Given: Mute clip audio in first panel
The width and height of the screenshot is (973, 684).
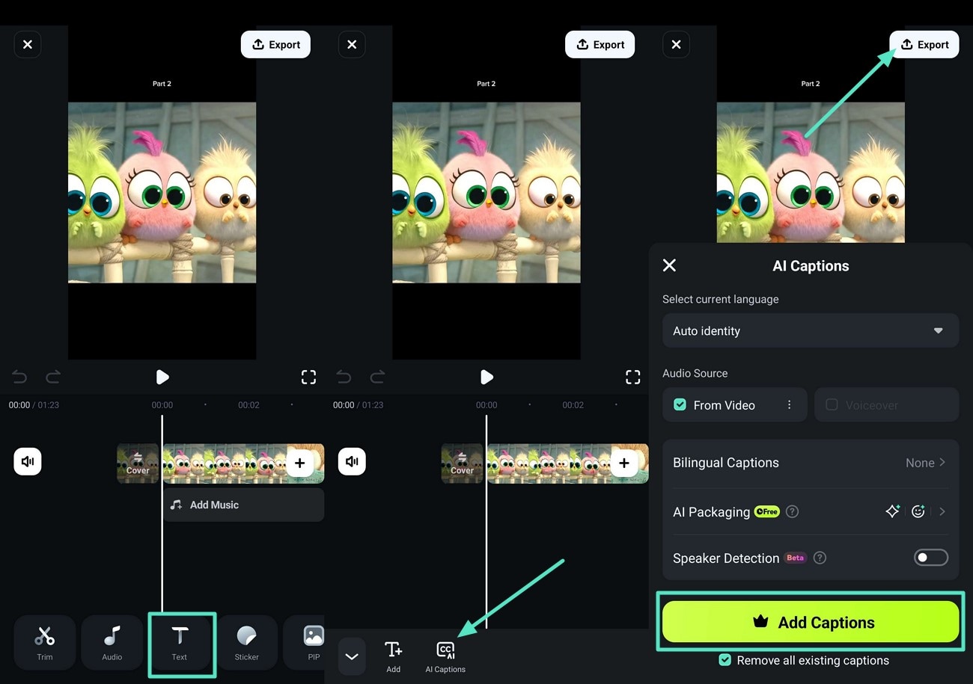Looking at the screenshot, I should 28,461.
